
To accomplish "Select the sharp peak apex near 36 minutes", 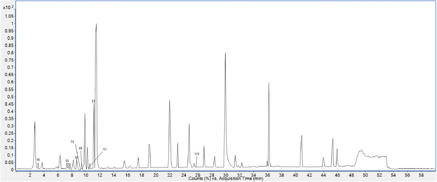I will point(269,83).
